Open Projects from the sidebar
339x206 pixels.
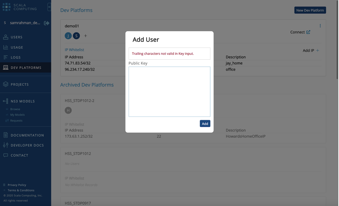click(x=19, y=84)
